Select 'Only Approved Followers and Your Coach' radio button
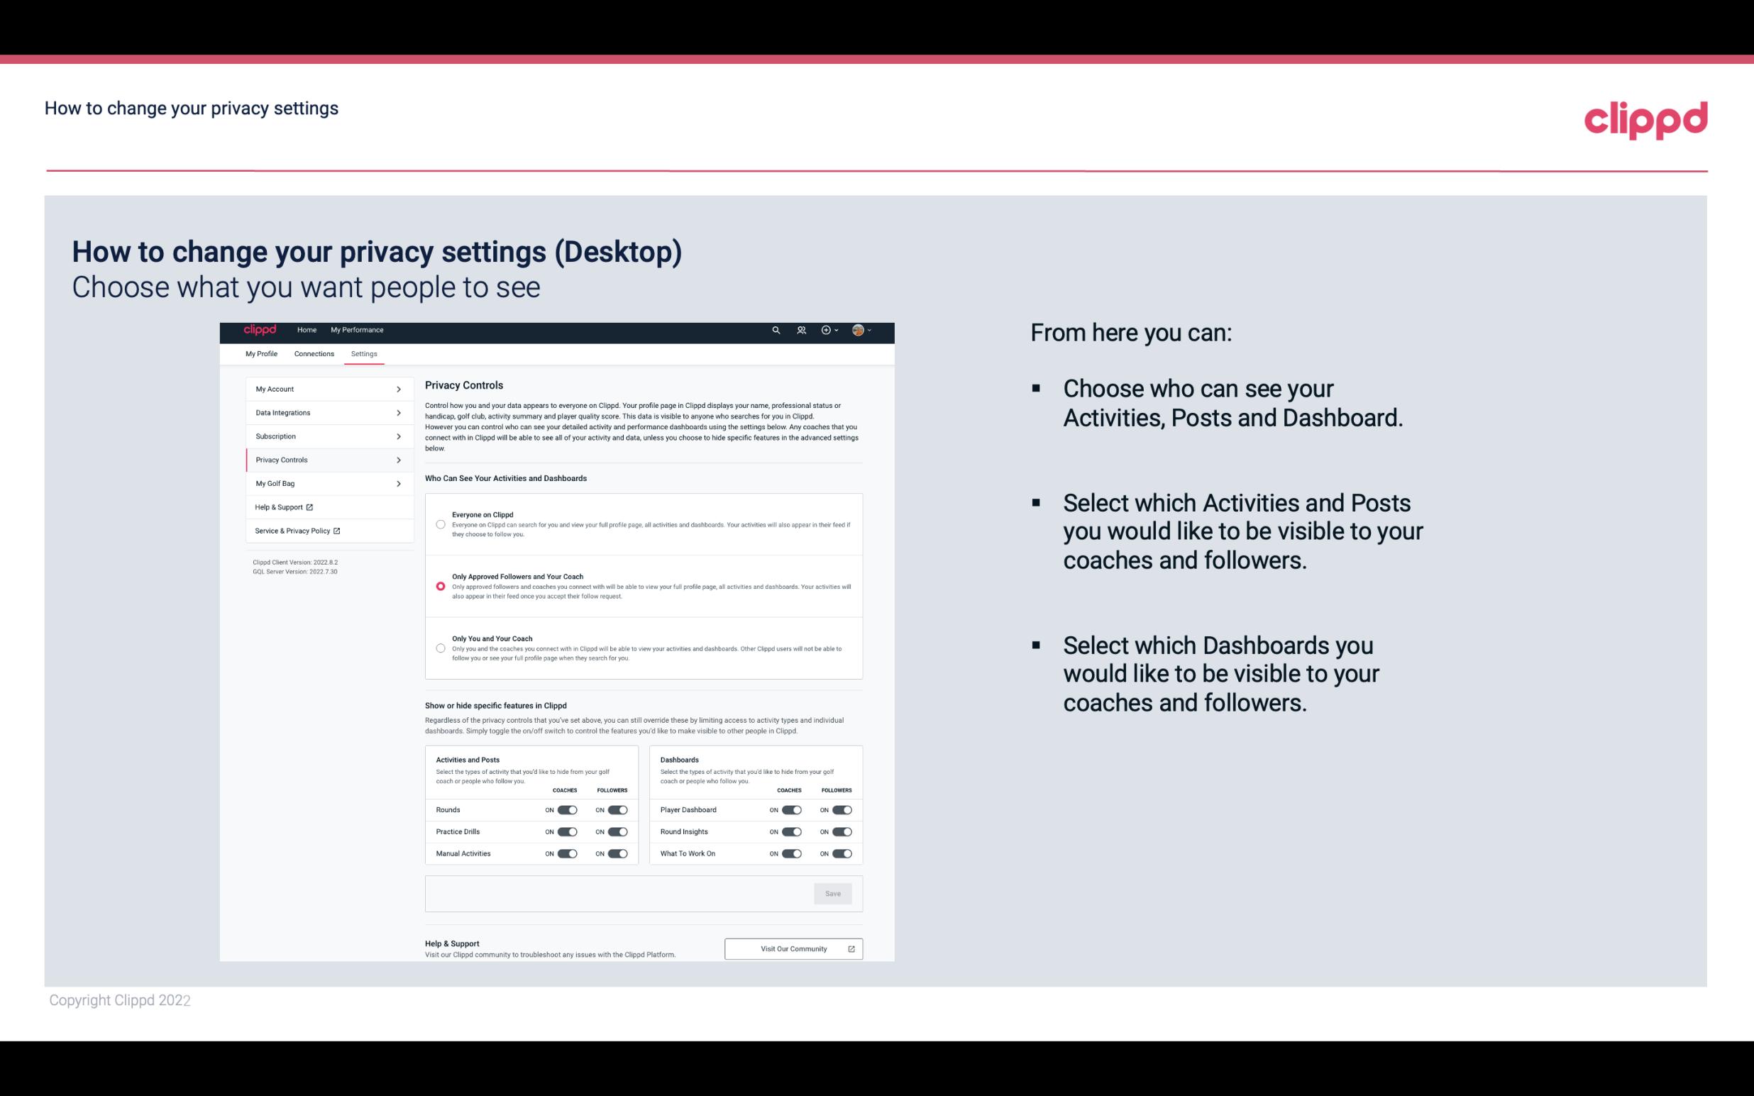 coord(439,585)
